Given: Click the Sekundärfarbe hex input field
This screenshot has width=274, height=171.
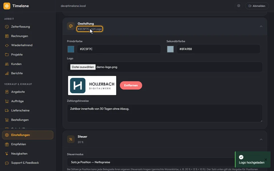Looking at the screenshot, I should [218, 49].
